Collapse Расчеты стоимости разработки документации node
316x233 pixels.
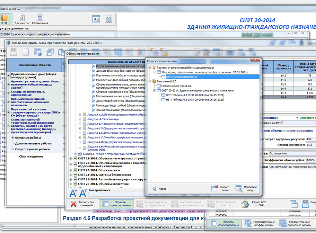tap(150, 68)
